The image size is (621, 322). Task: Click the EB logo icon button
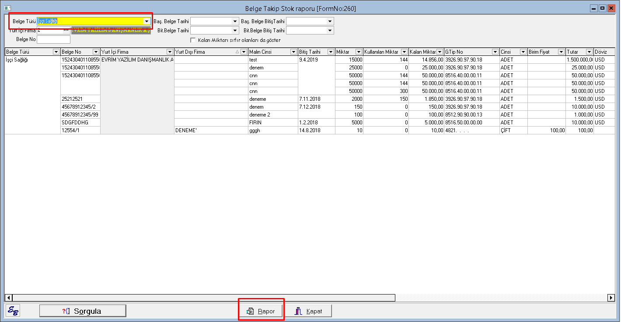[13, 311]
